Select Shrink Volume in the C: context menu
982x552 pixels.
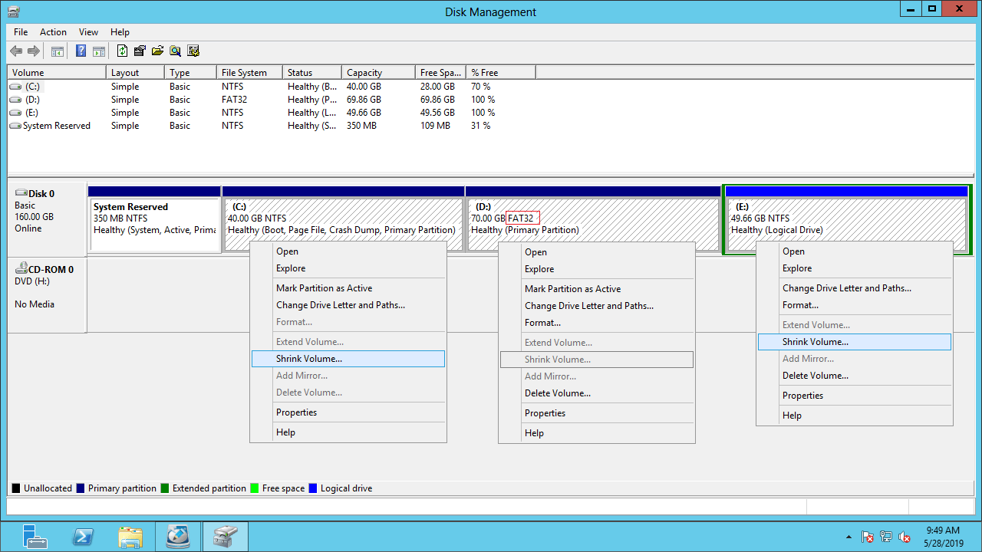(x=308, y=359)
